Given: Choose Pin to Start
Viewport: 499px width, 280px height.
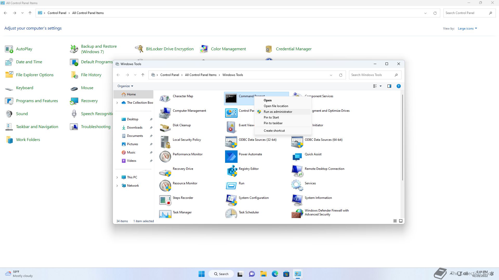Looking at the screenshot, I should tap(283, 117).
